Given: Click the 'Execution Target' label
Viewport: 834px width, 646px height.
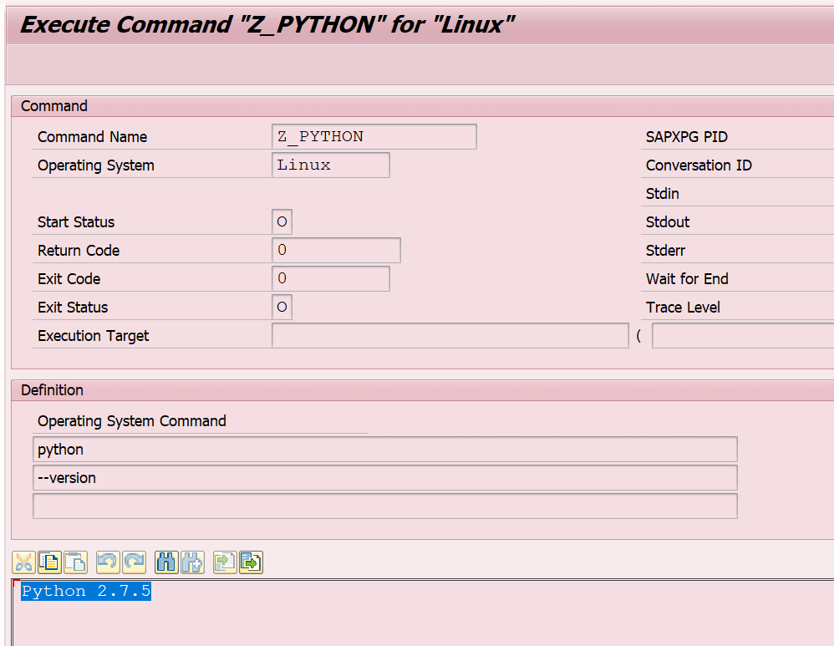Looking at the screenshot, I should click(x=93, y=336).
